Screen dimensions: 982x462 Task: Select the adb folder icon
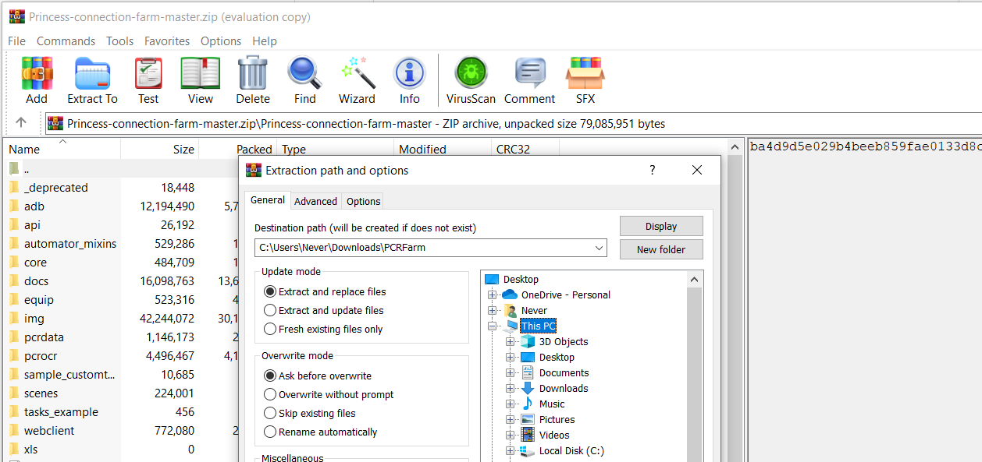14,206
